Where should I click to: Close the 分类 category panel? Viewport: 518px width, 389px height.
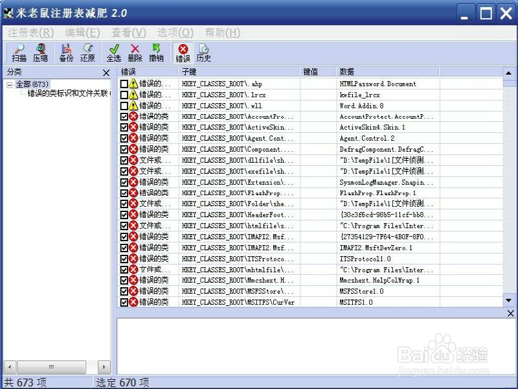point(106,73)
